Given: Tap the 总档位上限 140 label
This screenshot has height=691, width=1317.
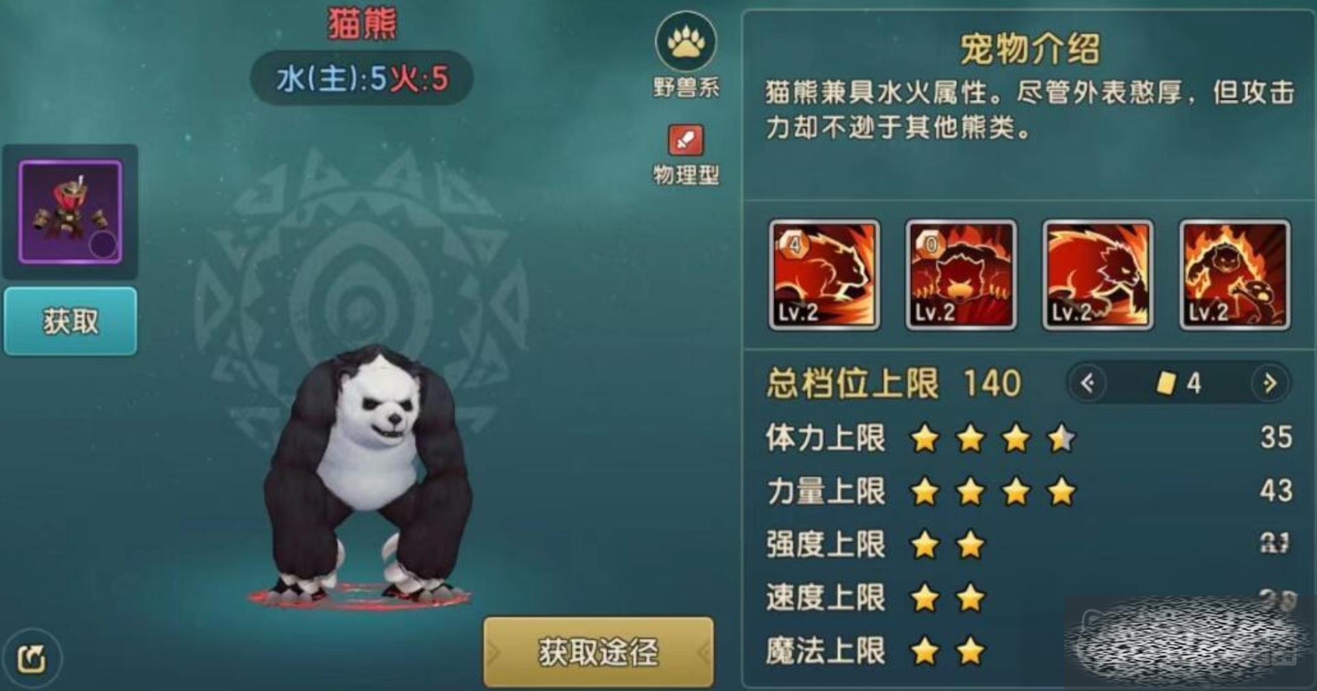Looking at the screenshot, I should (893, 383).
